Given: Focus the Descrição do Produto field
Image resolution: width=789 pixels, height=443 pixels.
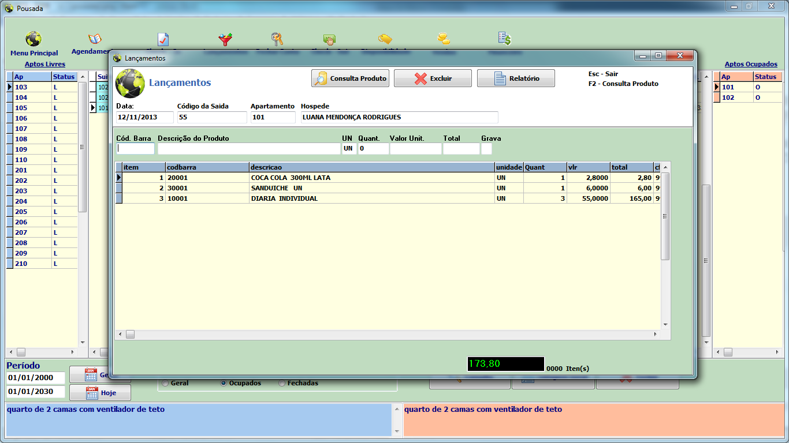Looking at the screenshot, I should click(x=249, y=148).
